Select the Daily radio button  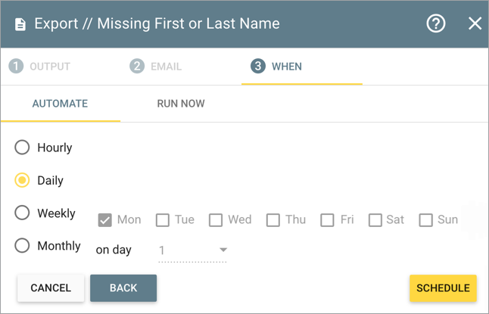point(23,180)
